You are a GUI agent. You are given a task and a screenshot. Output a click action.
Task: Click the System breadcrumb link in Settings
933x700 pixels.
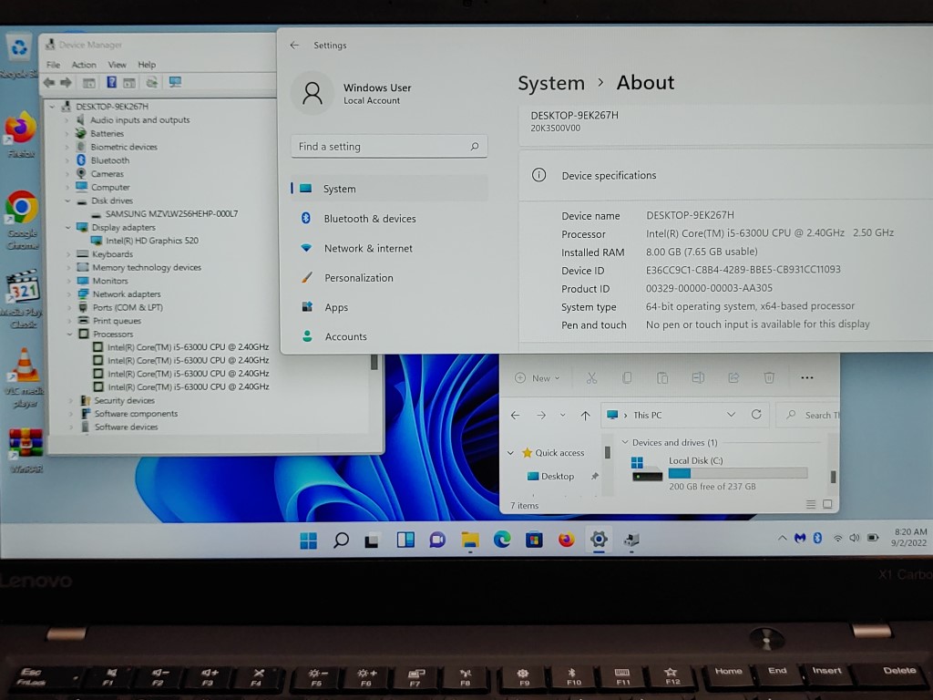pyautogui.click(x=551, y=83)
